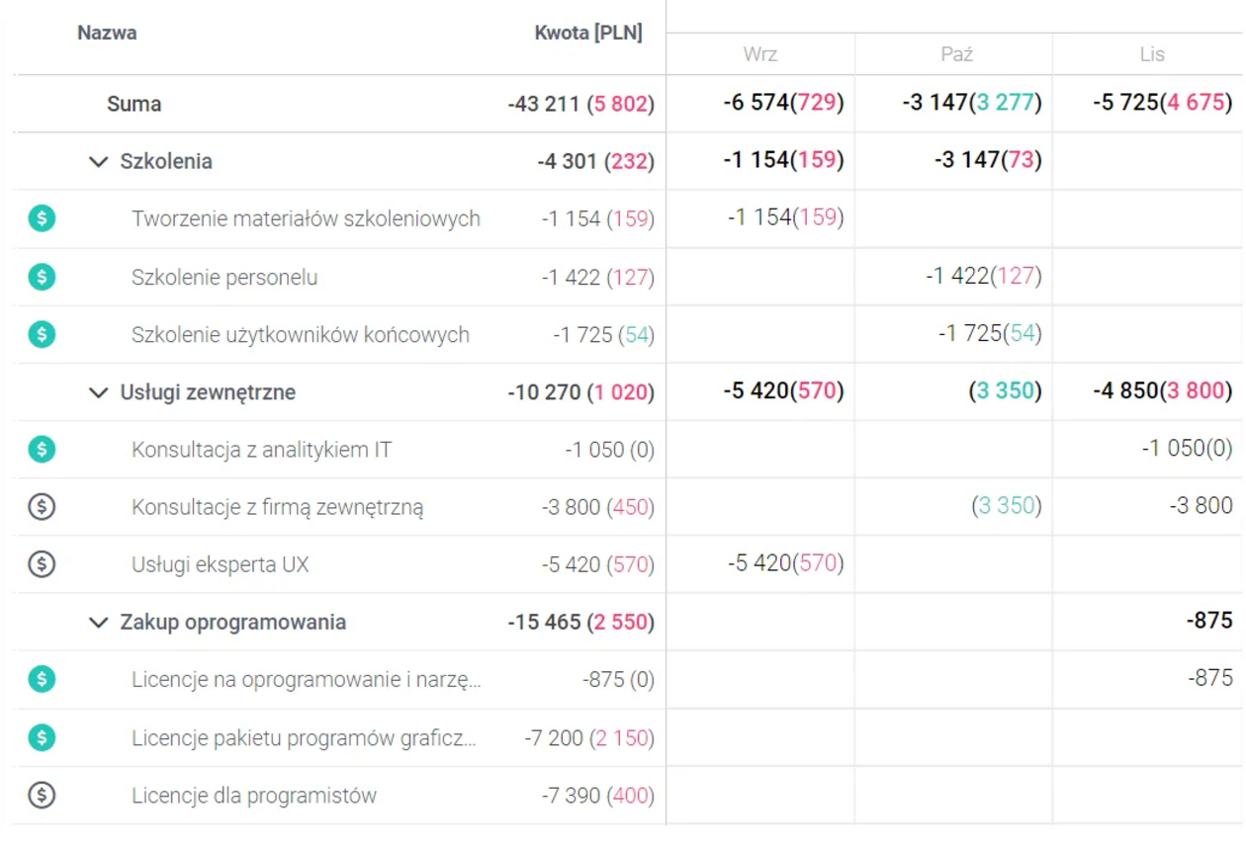Collapse the Usługi zewnętrzne group

tap(98, 392)
